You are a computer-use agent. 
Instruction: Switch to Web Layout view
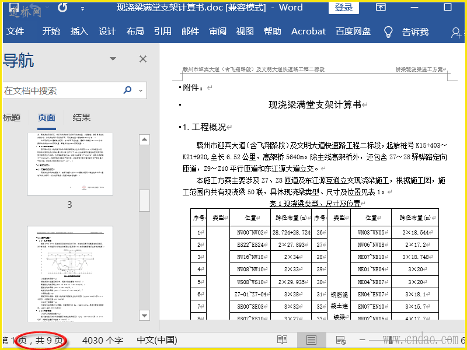340,340
